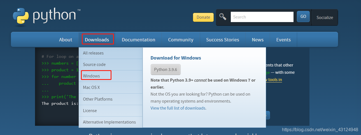This screenshot has height=135, width=361.
Task: Click the magnifying glass search icon
Action: pyautogui.click(x=223, y=17)
